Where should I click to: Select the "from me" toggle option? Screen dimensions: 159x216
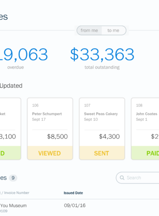click(89, 30)
